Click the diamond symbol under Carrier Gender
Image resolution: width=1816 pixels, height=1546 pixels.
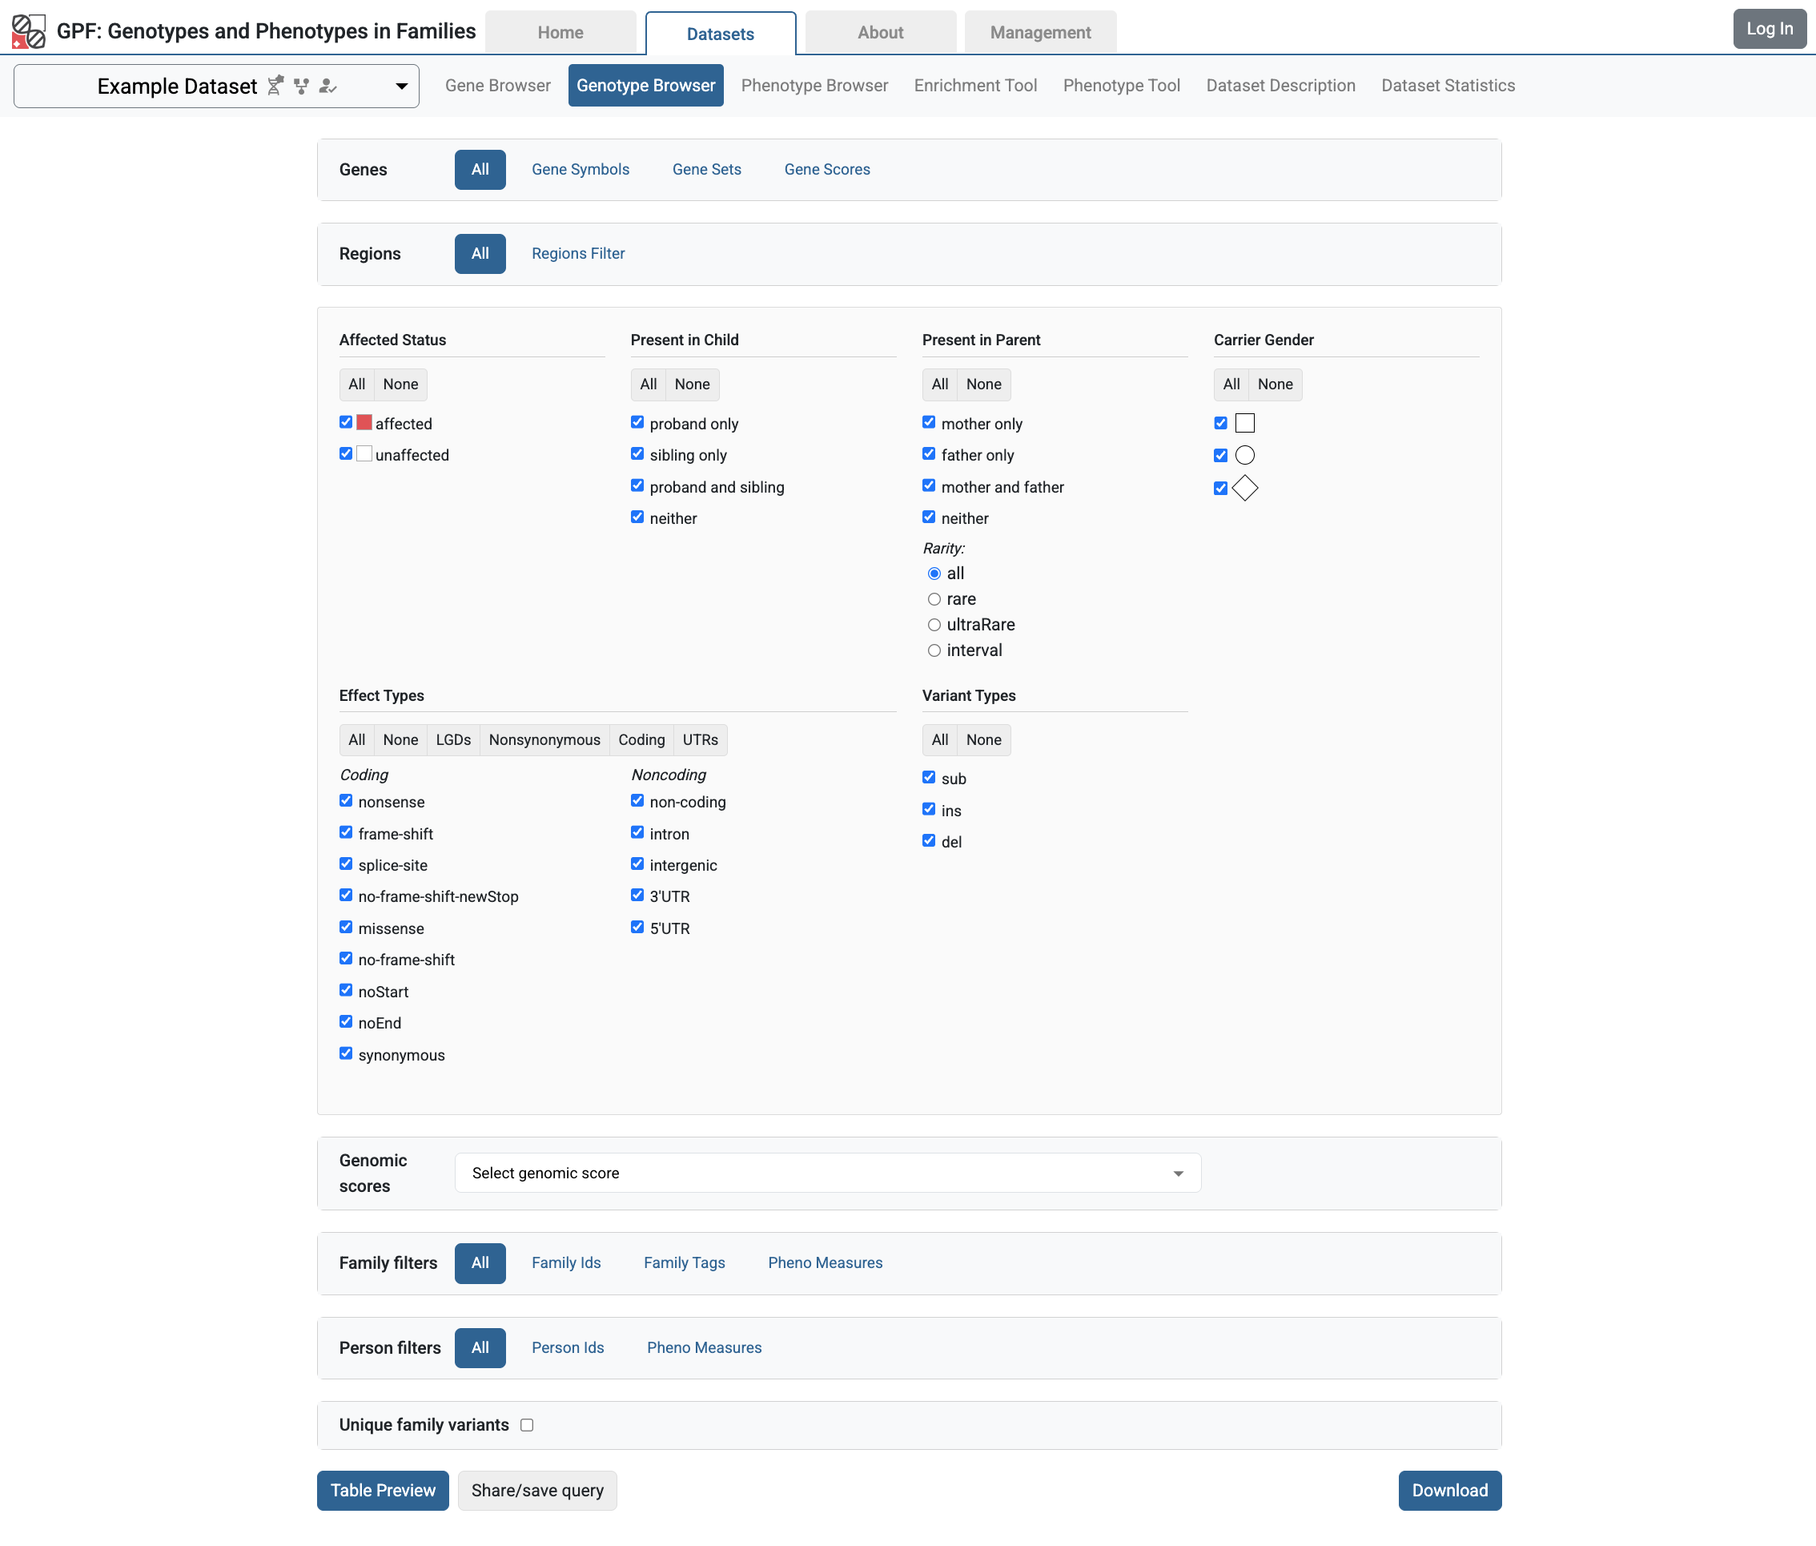pos(1246,488)
